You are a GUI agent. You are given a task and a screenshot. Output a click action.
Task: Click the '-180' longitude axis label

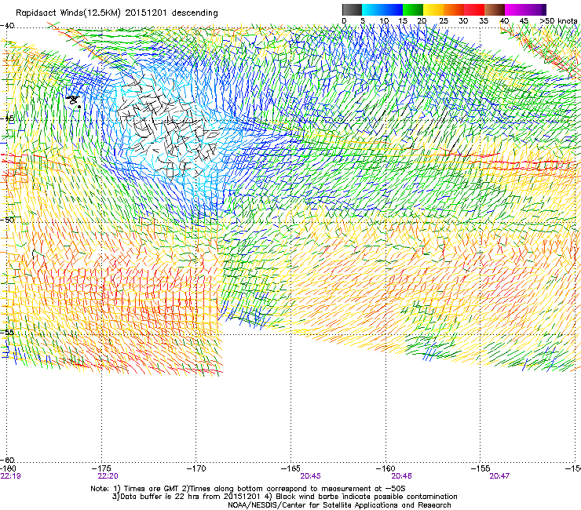pyautogui.click(x=8, y=468)
